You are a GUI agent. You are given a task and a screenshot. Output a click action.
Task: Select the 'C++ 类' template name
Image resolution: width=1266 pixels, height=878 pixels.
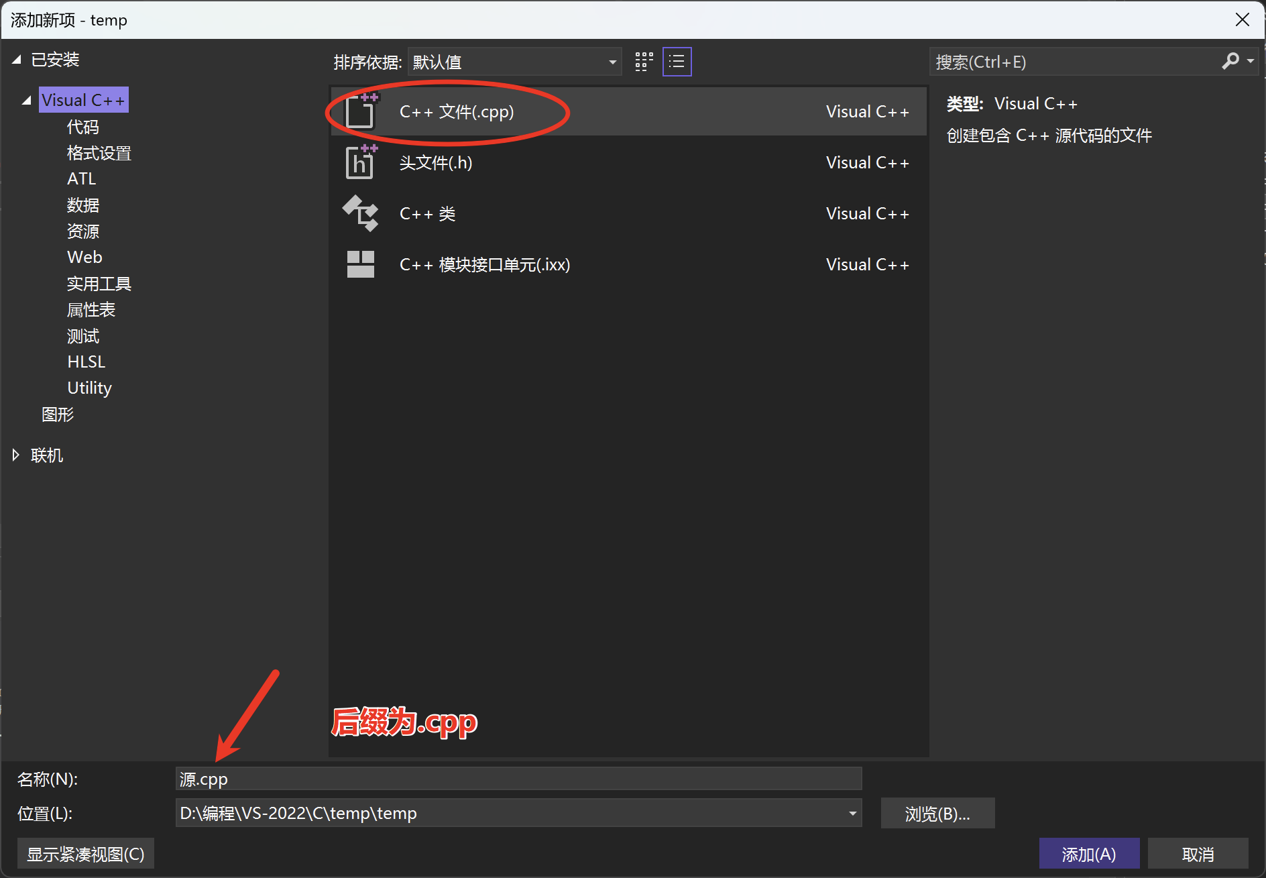point(427,213)
